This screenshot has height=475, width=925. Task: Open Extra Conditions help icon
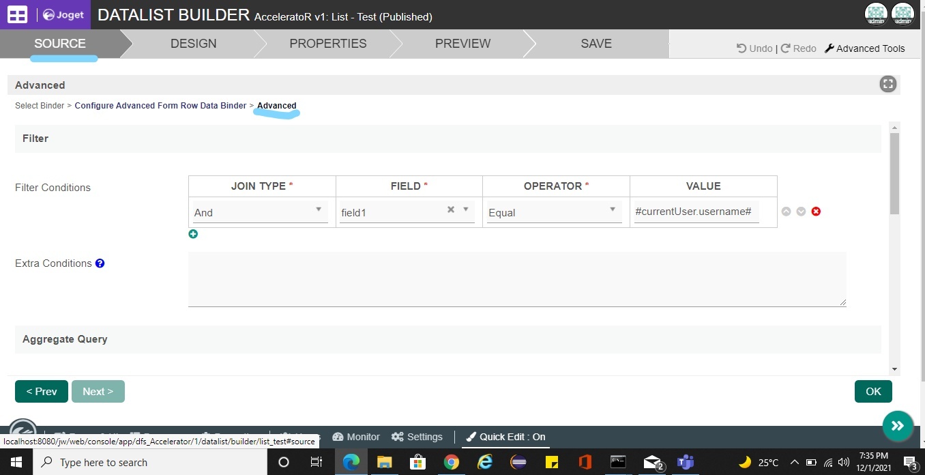tap(100, 263)
